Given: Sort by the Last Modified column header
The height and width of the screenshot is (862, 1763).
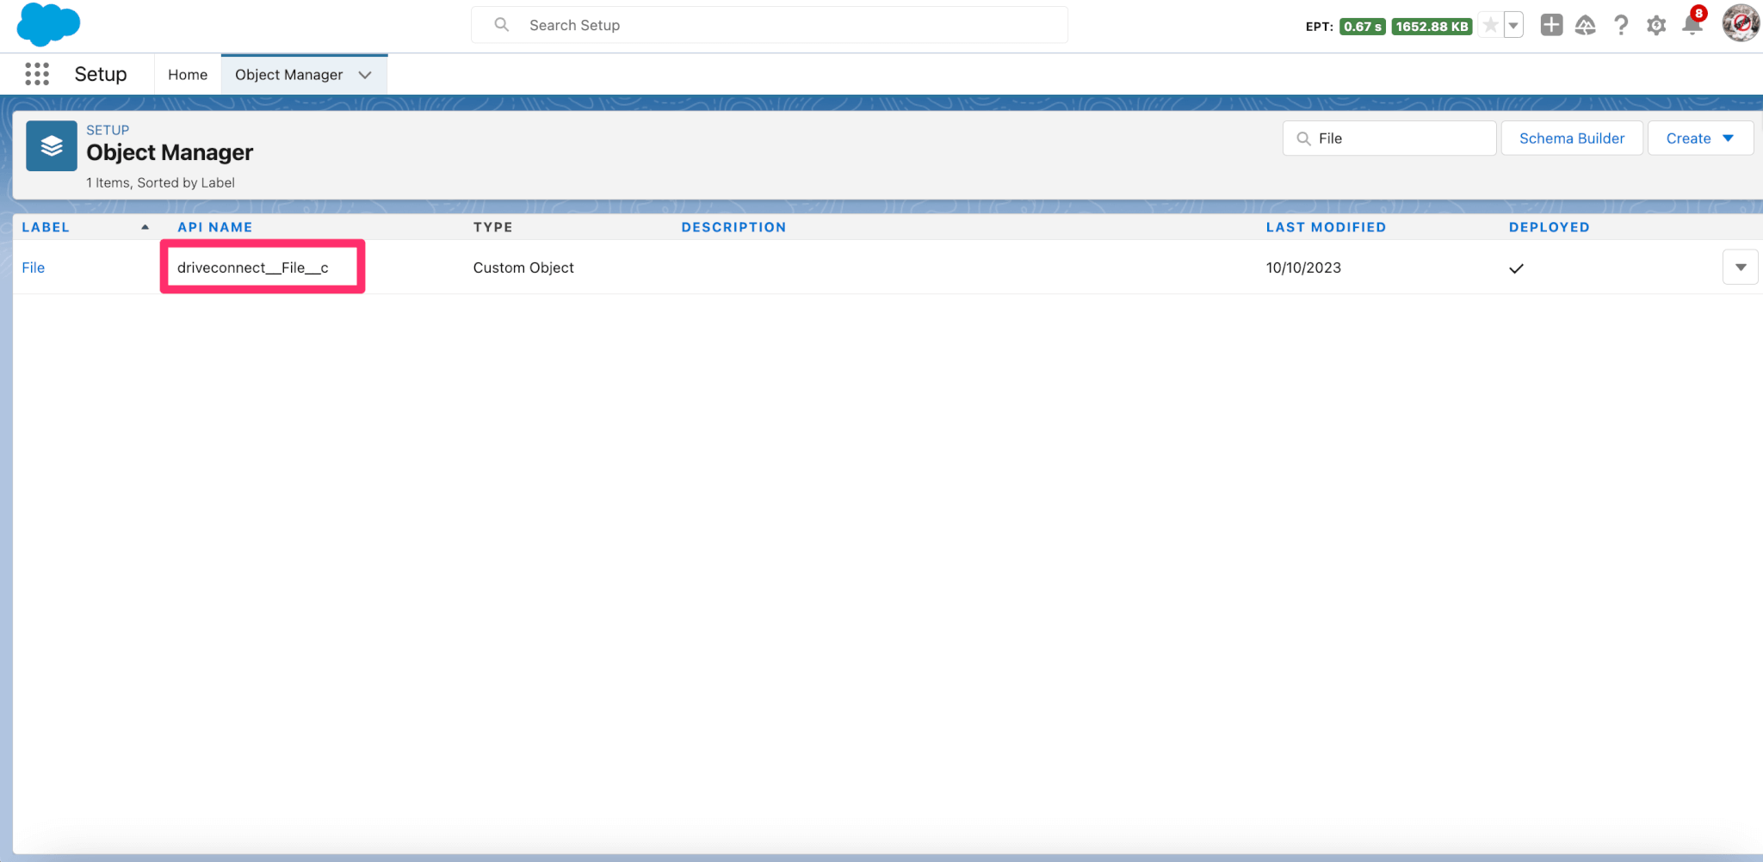Looking at the screenshot, I should 1326,227.
